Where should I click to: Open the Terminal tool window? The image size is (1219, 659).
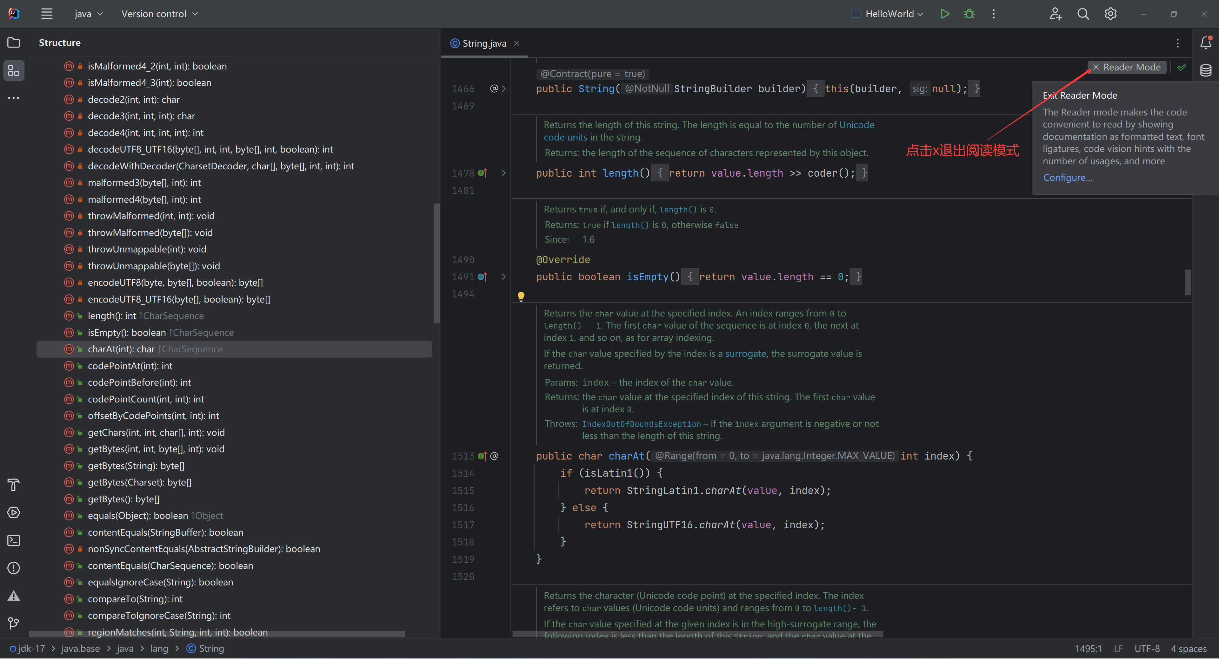pos(14,540)
